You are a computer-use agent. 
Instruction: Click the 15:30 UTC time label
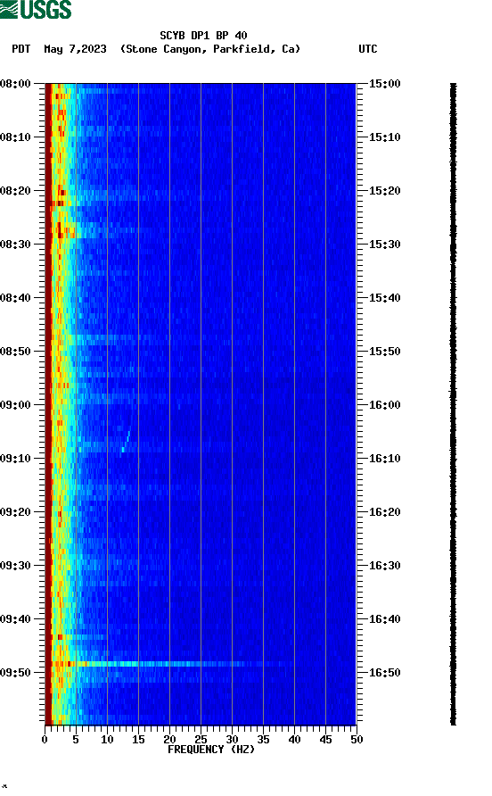384,245
